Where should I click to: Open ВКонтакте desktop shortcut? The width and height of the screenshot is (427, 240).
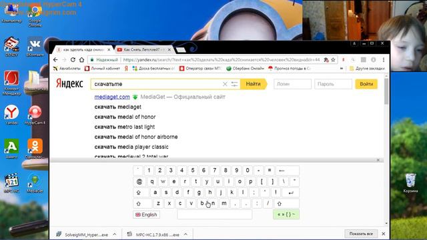35,46
